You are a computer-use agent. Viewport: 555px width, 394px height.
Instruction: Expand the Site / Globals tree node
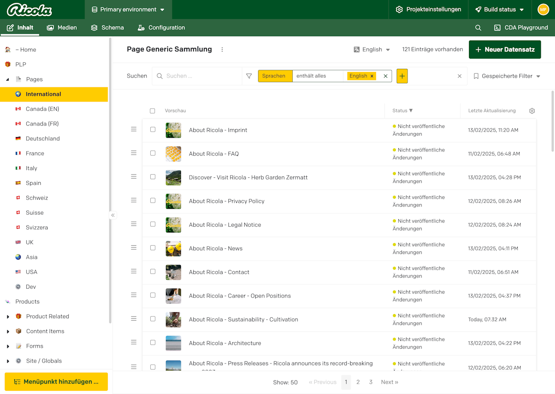click(x=7, y=361)
